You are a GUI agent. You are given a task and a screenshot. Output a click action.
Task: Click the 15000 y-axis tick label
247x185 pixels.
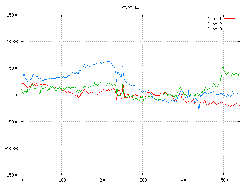12,15
